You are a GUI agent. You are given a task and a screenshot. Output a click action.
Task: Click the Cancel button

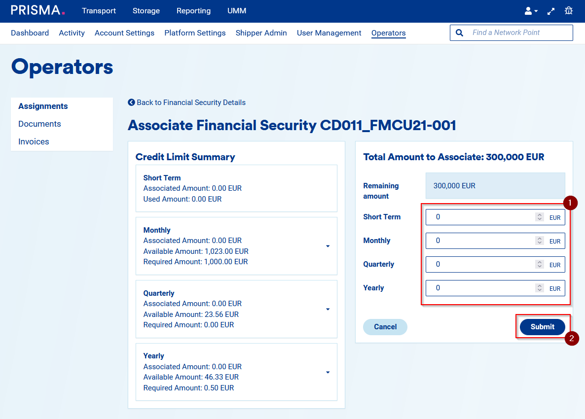pyautogui.click(x=385, y=327)
